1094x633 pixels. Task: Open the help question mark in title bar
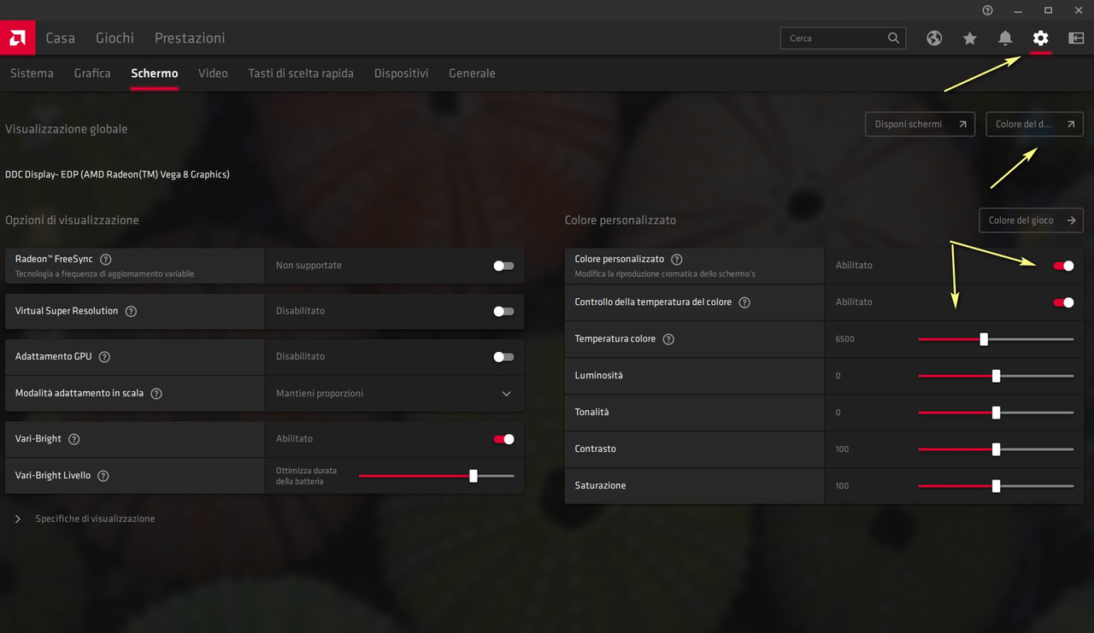[x=988, y=10]
